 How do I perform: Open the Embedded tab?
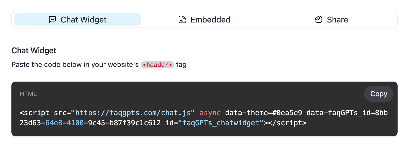(x=205, y=19)
